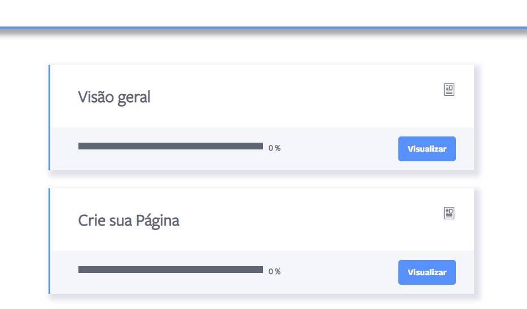Screen dimensions: 527x309
Task: Click the blue header line at the top
Action: [263, 27]
